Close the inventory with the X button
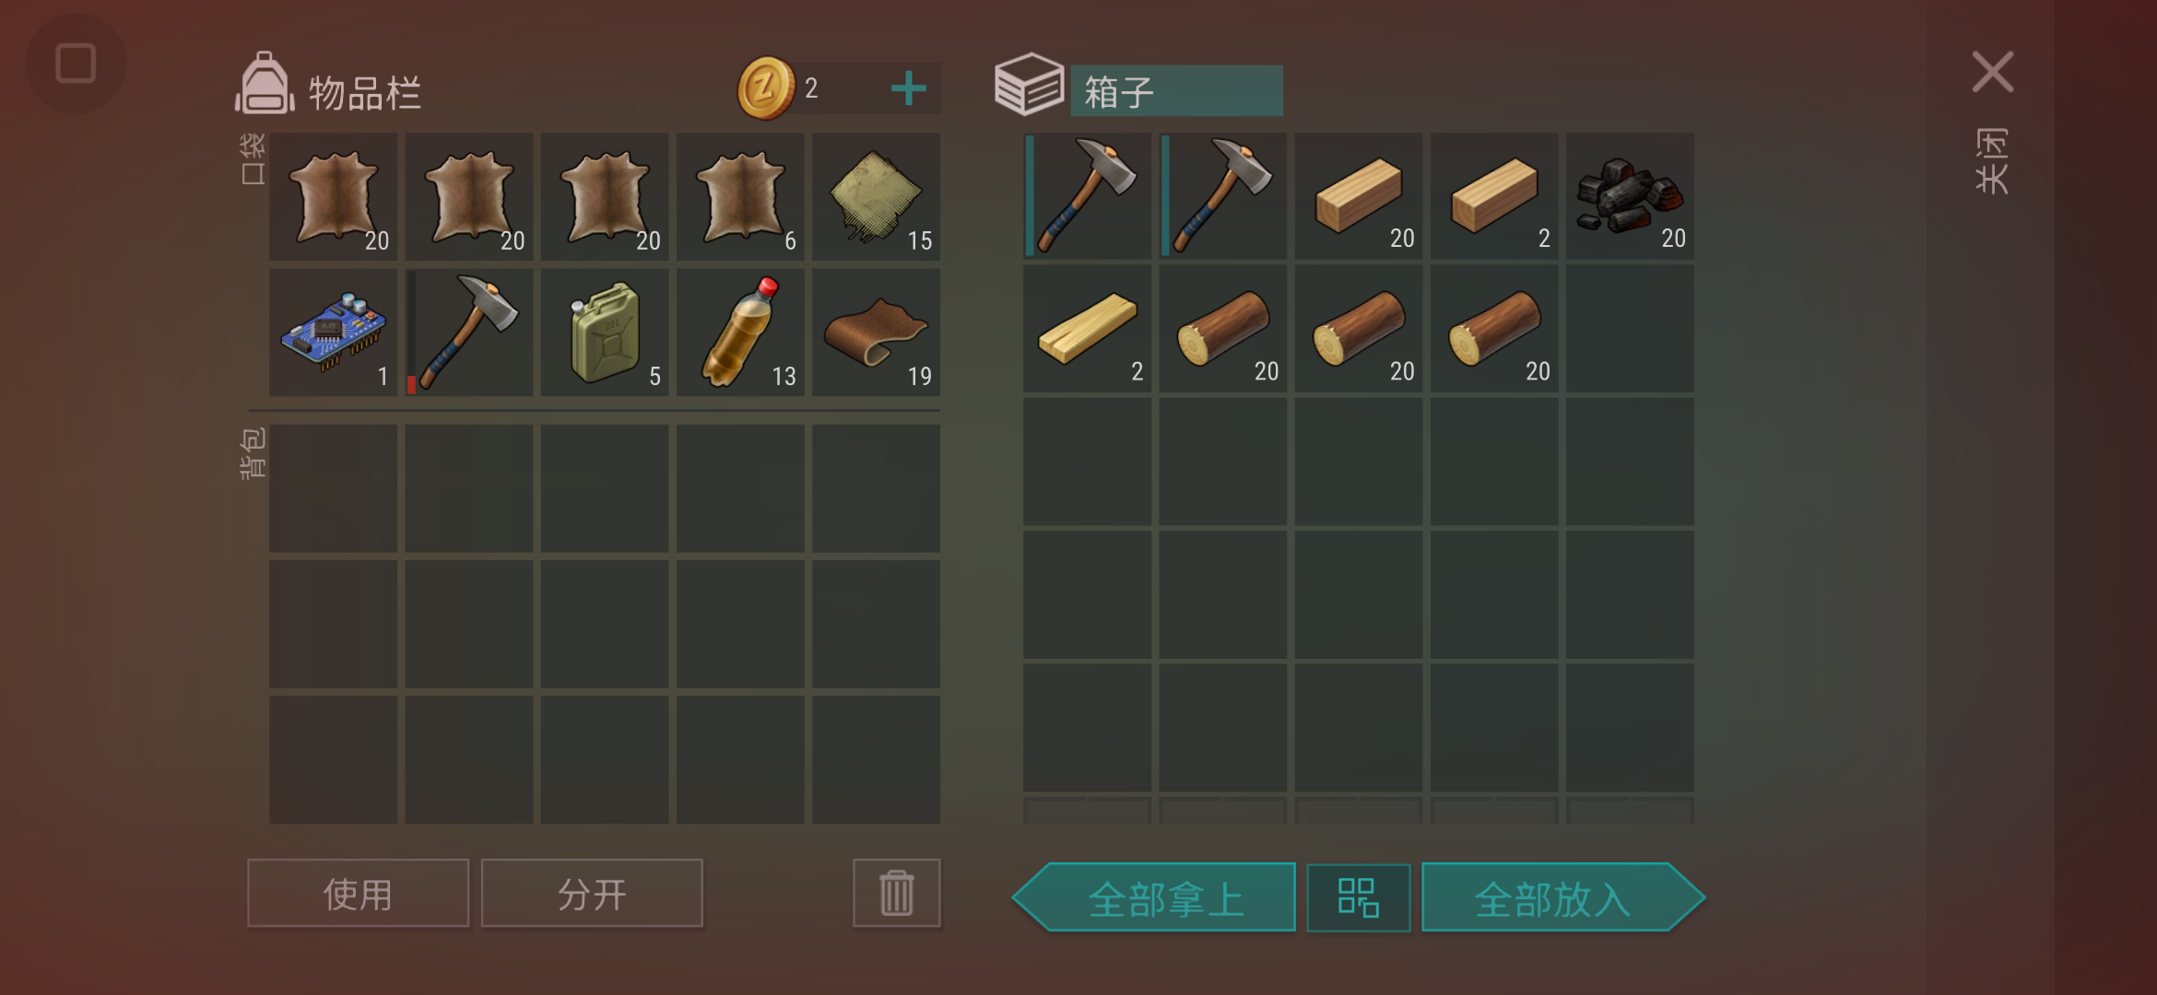2157x995 pixels. click(1993, 72)
